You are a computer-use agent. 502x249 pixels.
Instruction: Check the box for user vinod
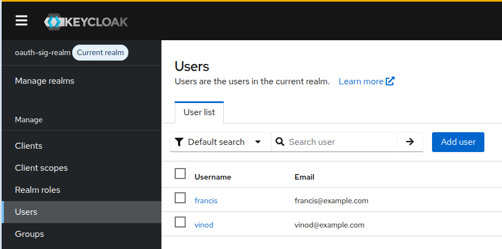pyautogui.click(x=180, y=222)
